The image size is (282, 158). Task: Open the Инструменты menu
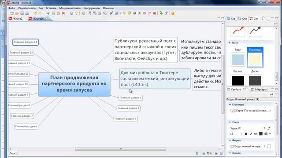(x=92, y=8)
